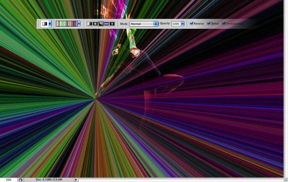Viewport: 288px width, 182px height.
Task: Select the Reflected Gradient style icon
Action: pyautogui.click(x=107, y=24)
